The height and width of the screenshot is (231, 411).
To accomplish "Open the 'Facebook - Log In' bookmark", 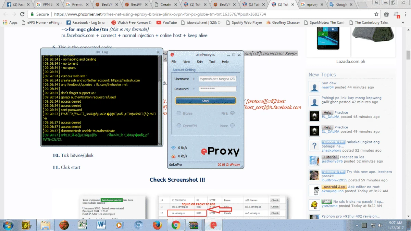I will coord(86,23).
